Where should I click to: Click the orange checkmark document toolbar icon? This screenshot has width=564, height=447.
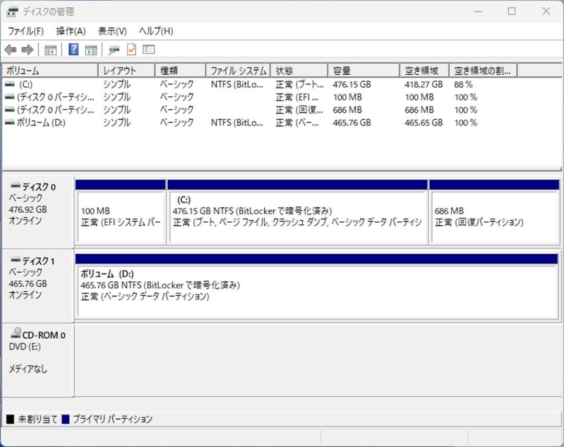click(131, 50)
